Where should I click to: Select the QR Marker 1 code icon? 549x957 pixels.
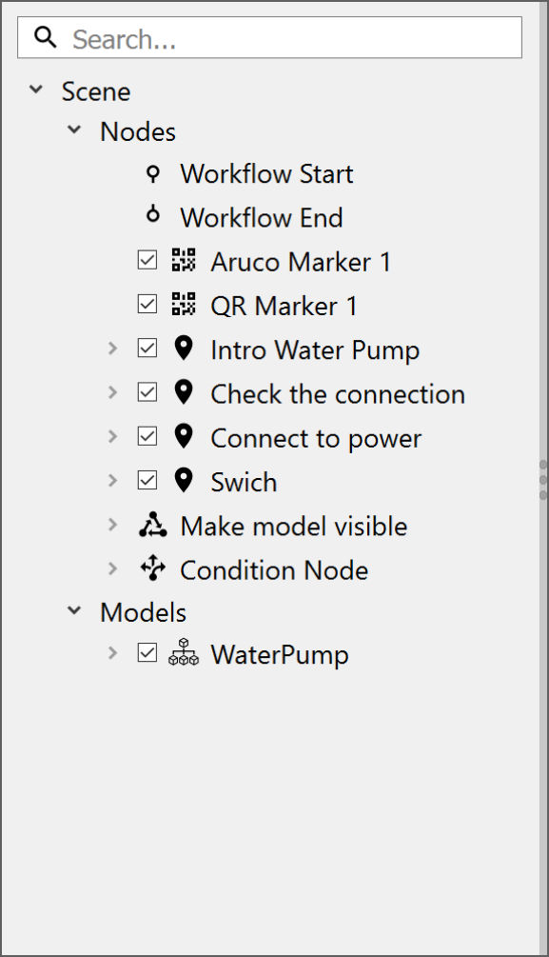coord(183,304)
